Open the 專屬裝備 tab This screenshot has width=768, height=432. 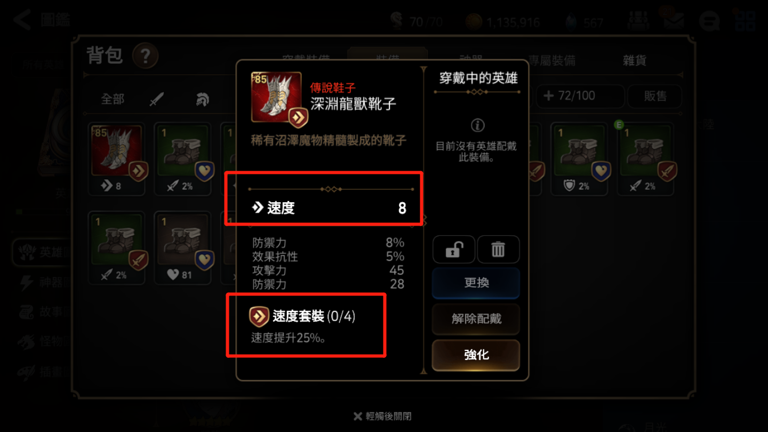click(x=552, y=60)
